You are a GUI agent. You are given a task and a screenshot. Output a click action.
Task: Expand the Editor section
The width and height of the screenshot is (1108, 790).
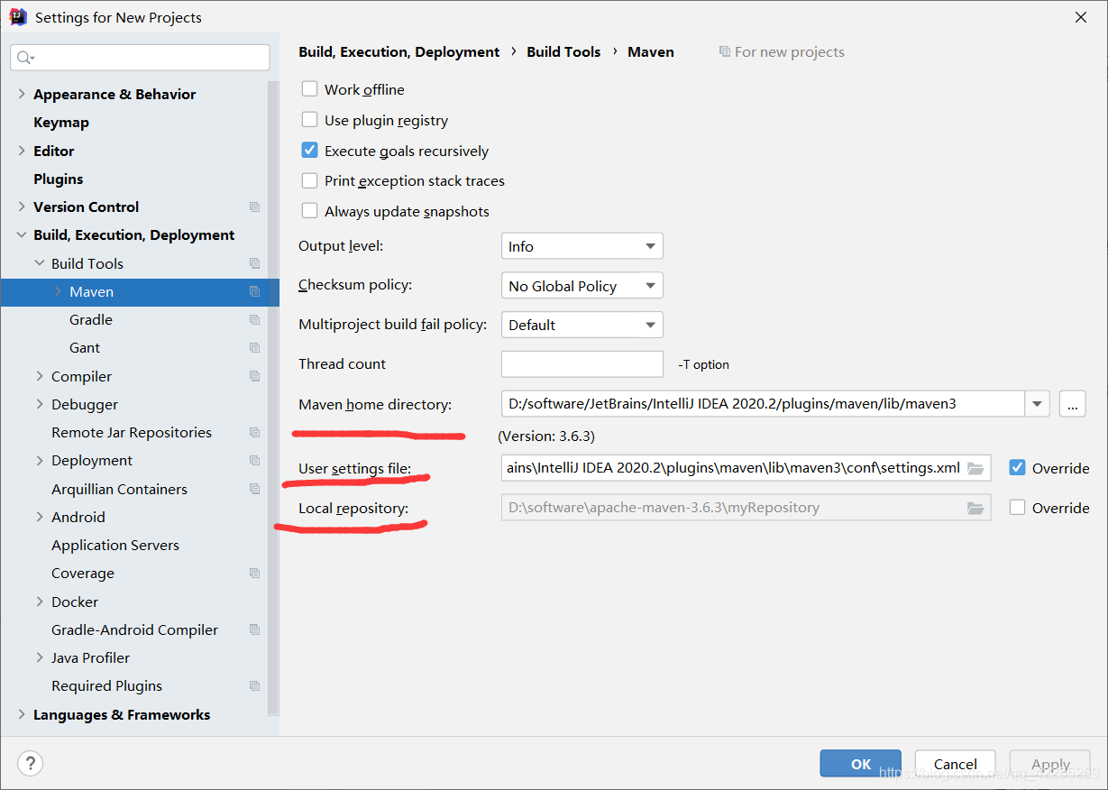(x=22, y=151)
